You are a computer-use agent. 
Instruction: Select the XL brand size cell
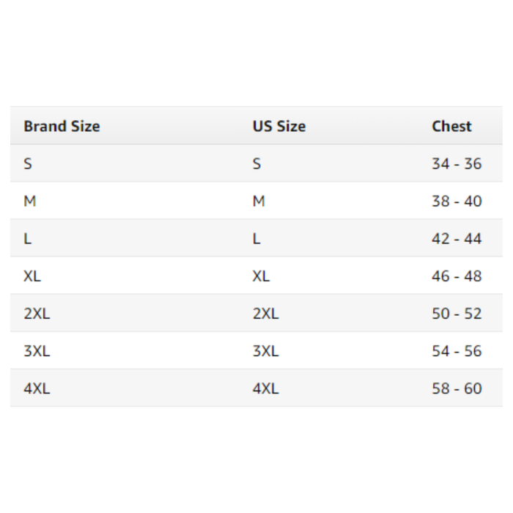(x=32, y=276)
